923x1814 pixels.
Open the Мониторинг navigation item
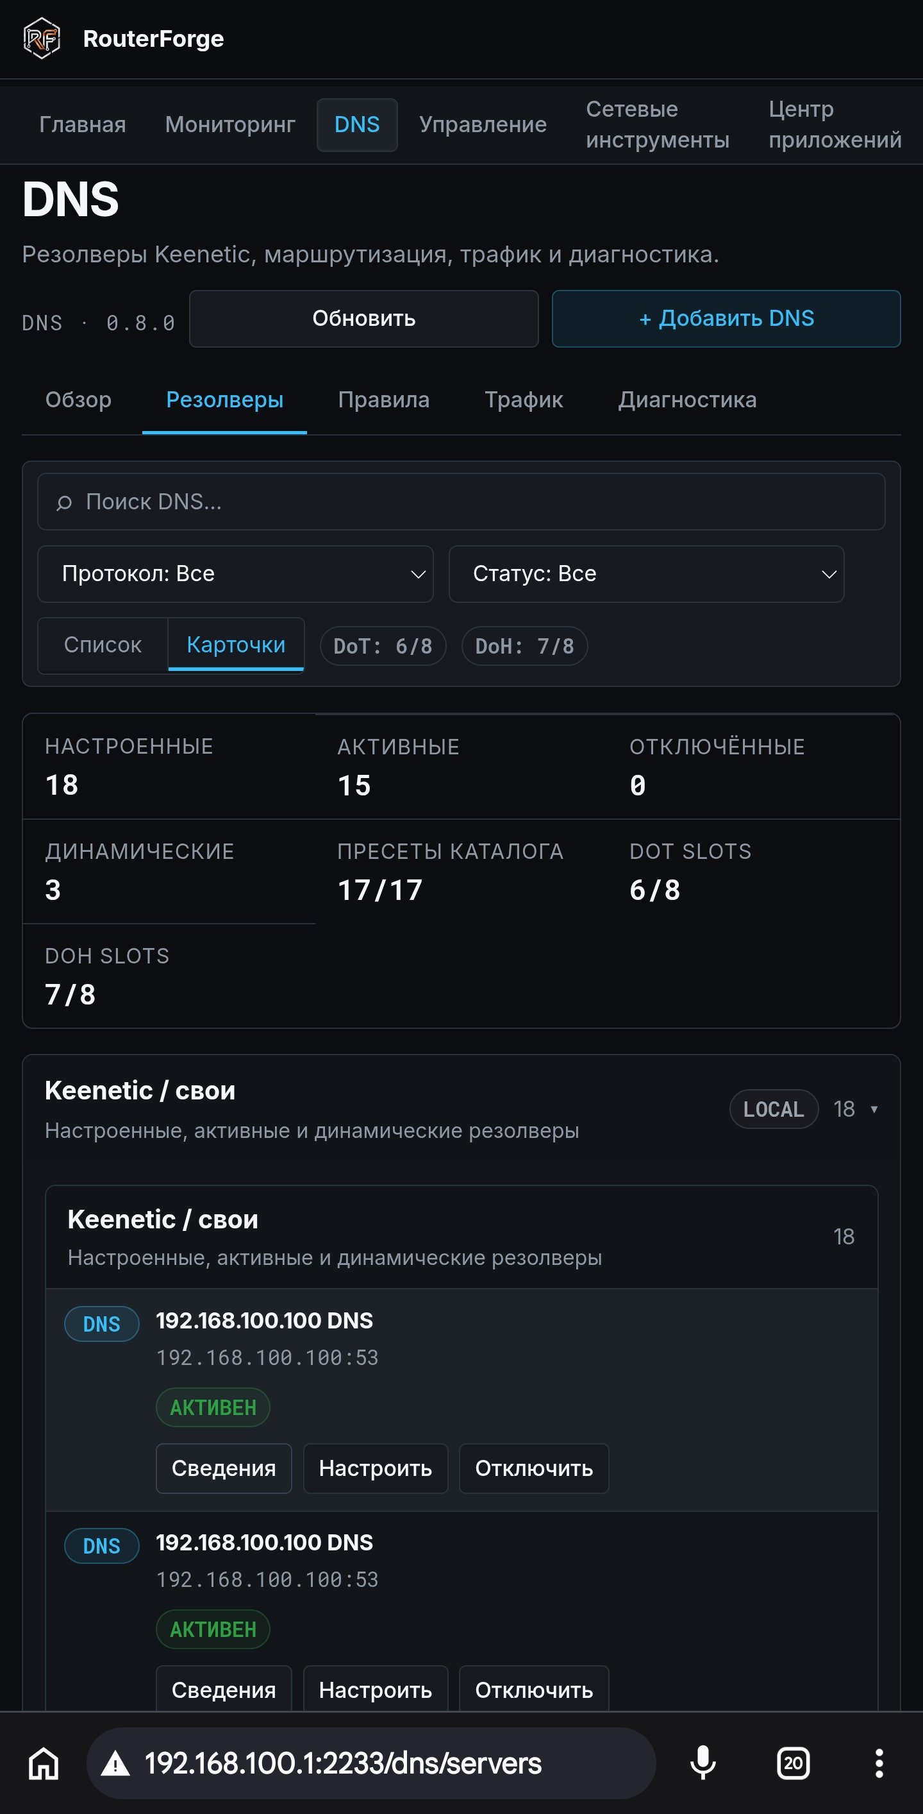pyautogui.click(x=230, y=124)
